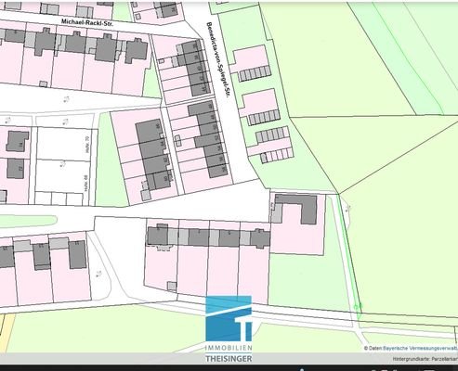458x371 pixels.
Task: Click the yellow strip at bottom-left corner
Action: 6,333
